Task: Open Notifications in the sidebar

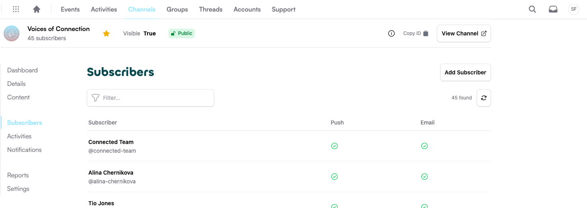Action: click(24, 150)
